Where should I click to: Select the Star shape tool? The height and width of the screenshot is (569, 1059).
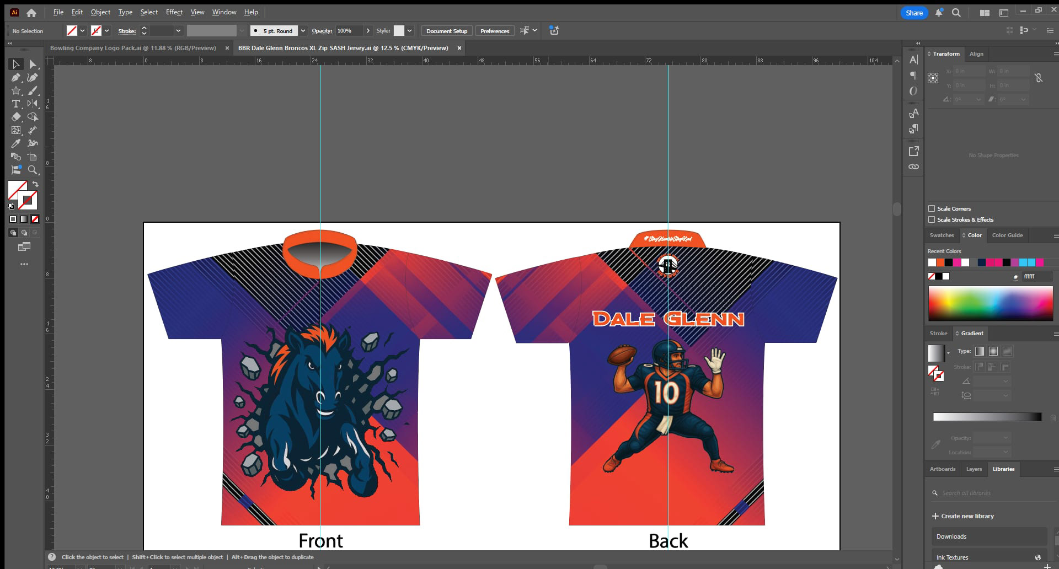pos(16,91)
